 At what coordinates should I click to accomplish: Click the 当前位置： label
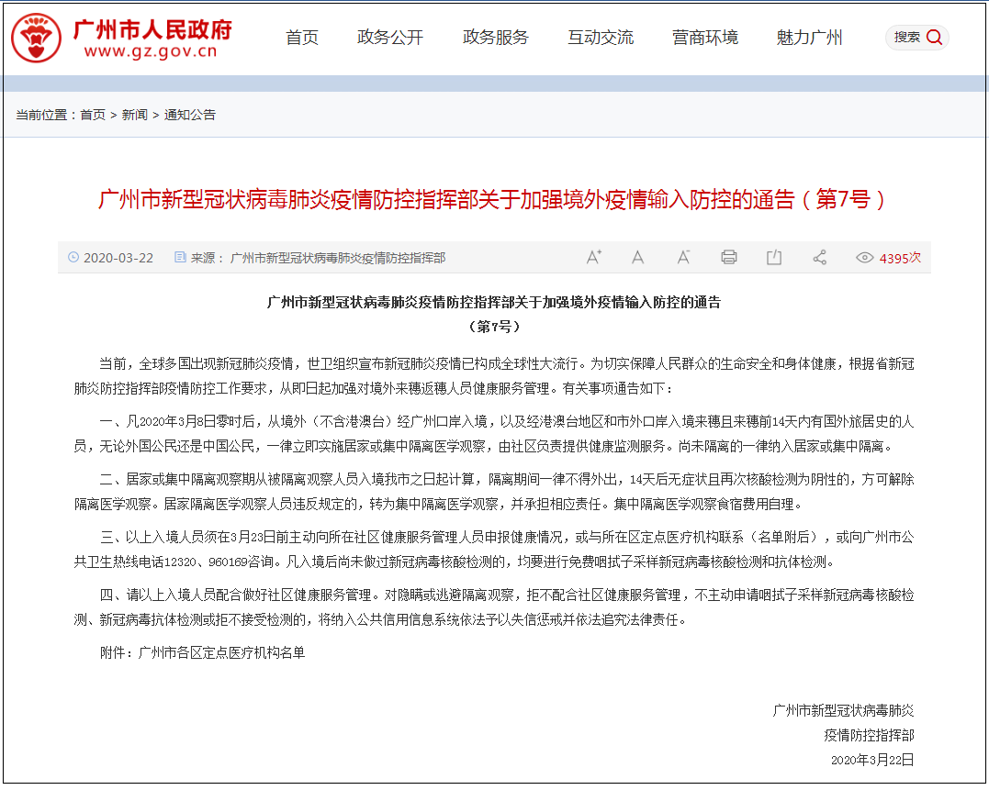coord(47,115)
